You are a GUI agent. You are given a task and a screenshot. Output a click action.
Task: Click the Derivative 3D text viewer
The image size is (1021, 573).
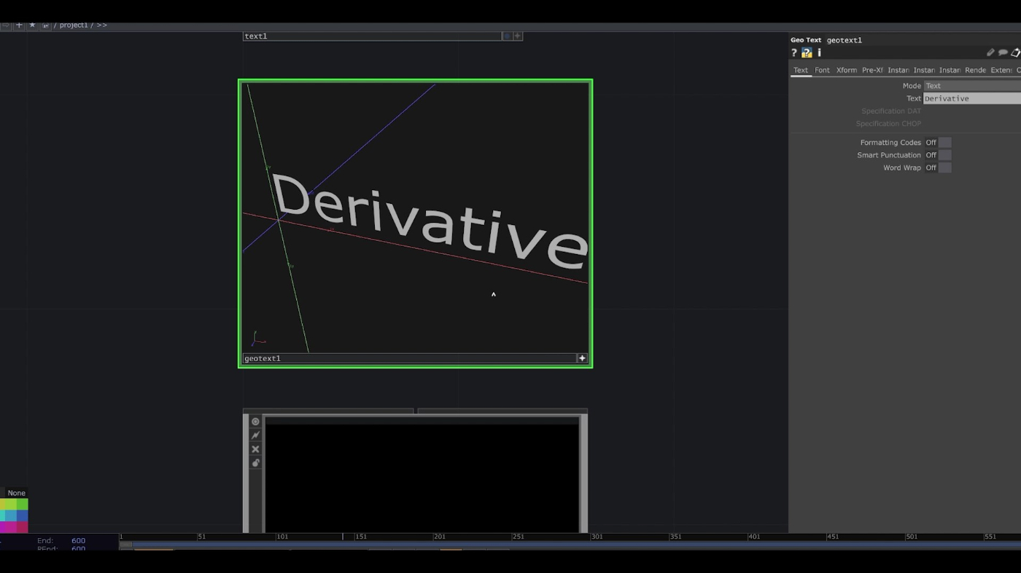click(x=415, y=217)
